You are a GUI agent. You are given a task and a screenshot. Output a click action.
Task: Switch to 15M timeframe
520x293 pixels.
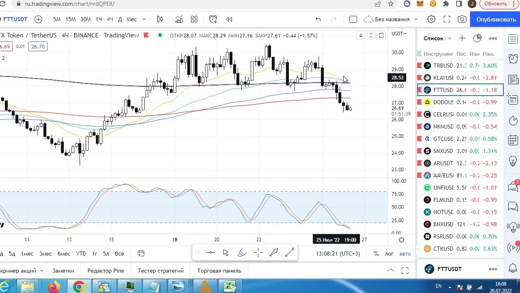coord(71,19)
